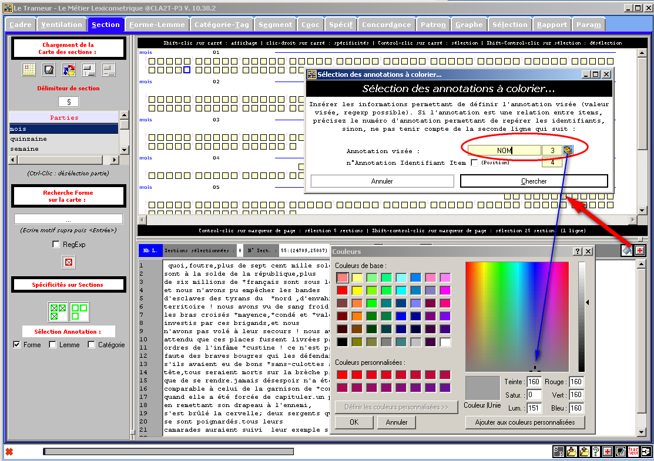Click the section map grid icon

(x=29, y=70)
